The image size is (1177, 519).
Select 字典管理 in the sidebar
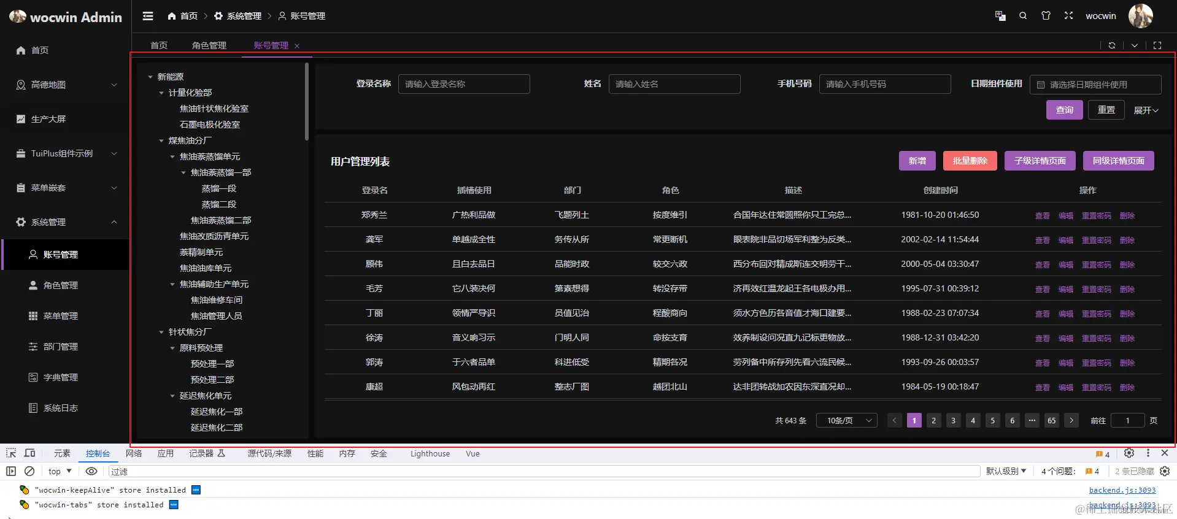pyautogui.click(x=65, y=377)
